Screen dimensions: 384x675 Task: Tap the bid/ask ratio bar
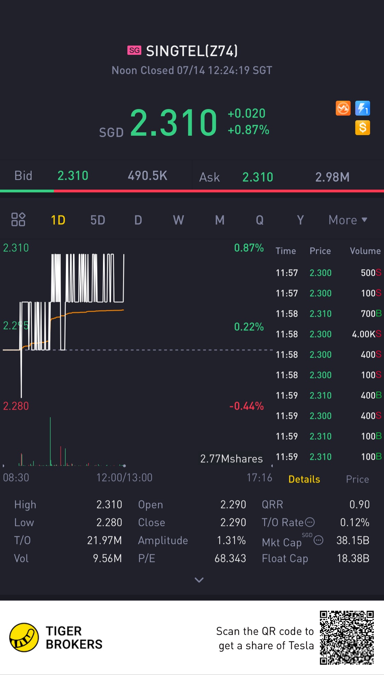tap(192, 191)
